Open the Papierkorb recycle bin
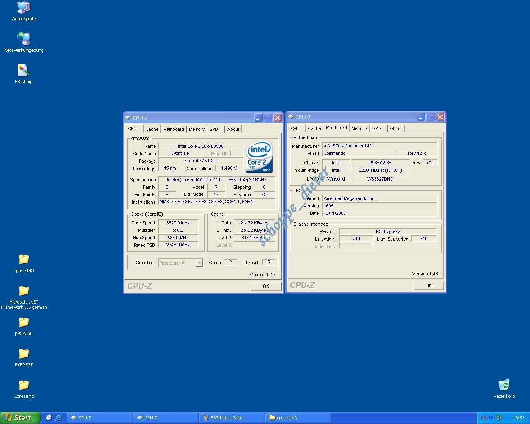 coord(504,389)
